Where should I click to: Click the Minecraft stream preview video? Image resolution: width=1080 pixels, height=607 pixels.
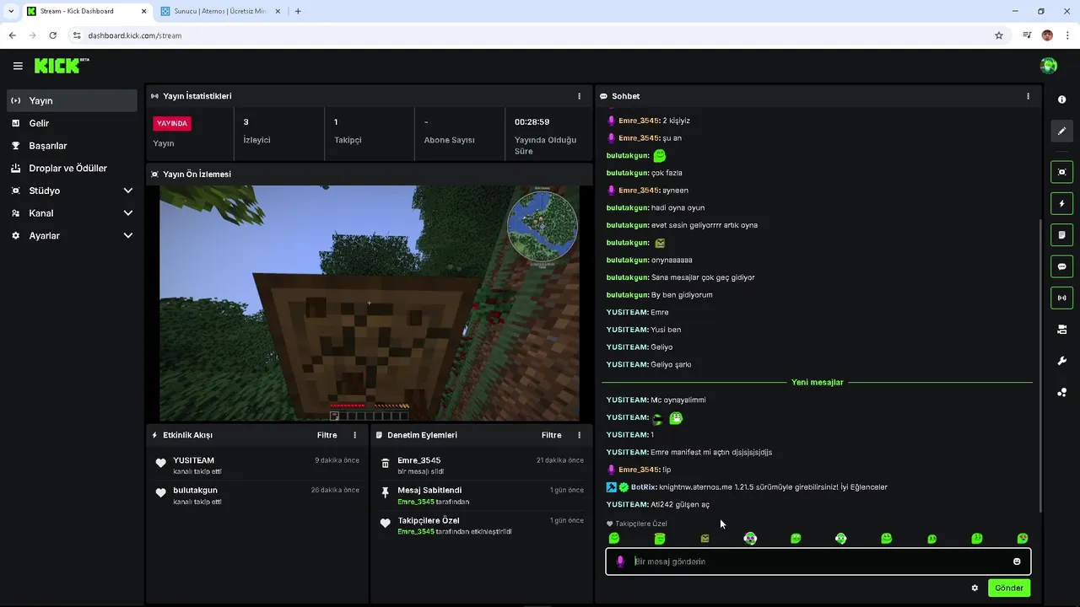point(370,303)
